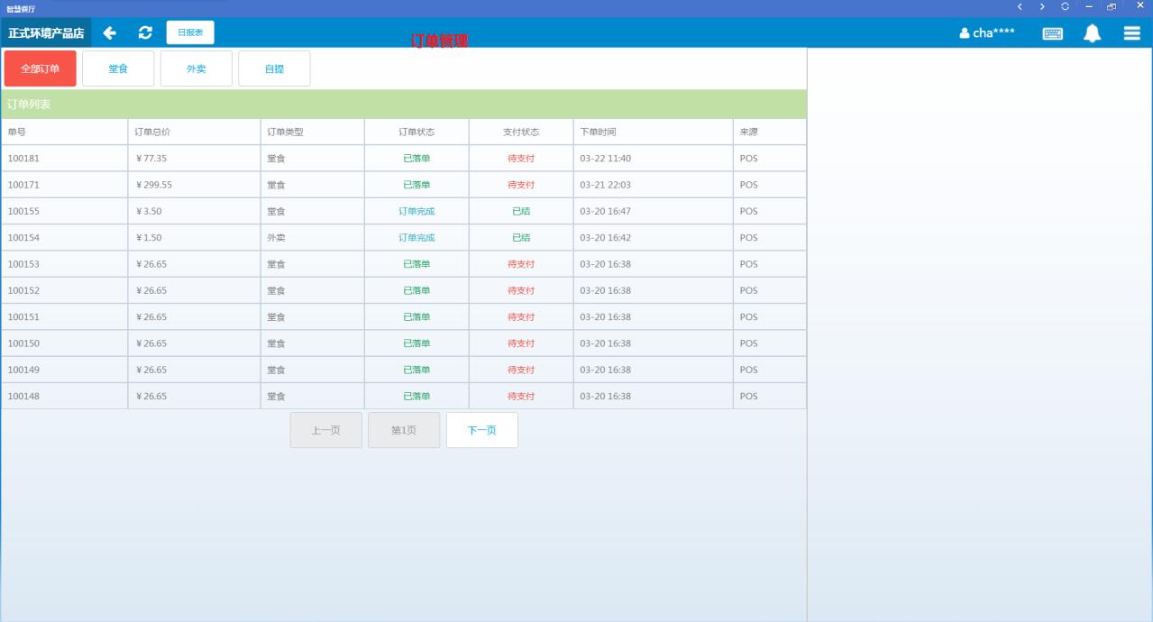
Task: Refresh the order list with the refresh icon
Action: pyautogui.click(x=145, y=33)
